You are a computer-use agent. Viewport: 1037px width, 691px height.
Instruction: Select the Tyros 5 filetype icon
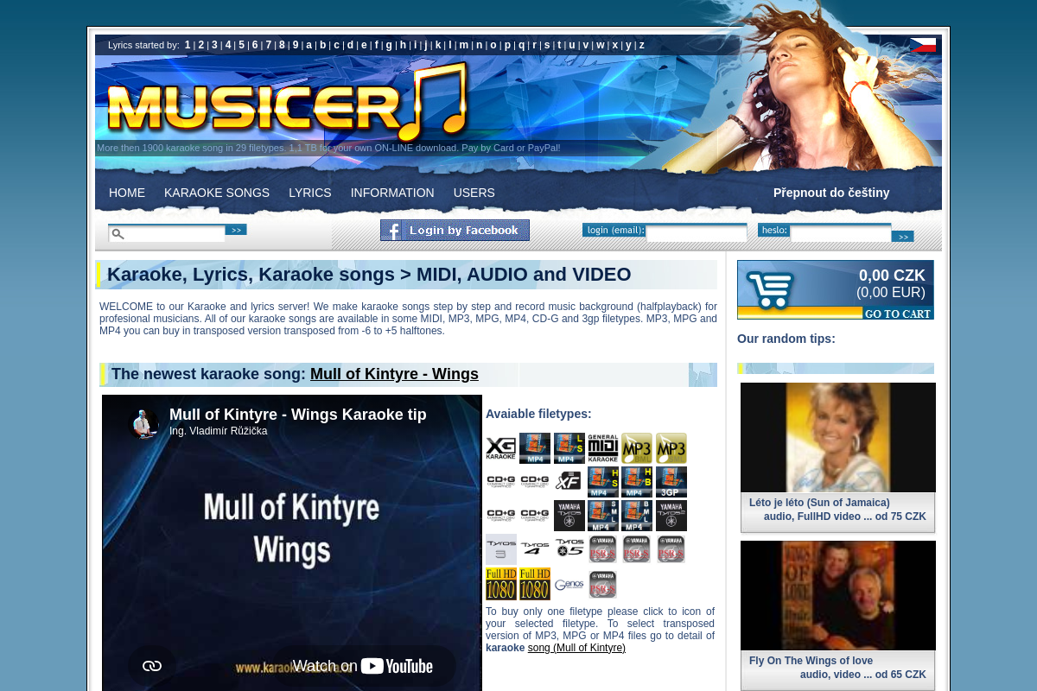[569, 549]
